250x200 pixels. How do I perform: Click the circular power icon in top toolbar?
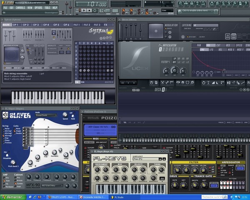click(x=212, y=3)
